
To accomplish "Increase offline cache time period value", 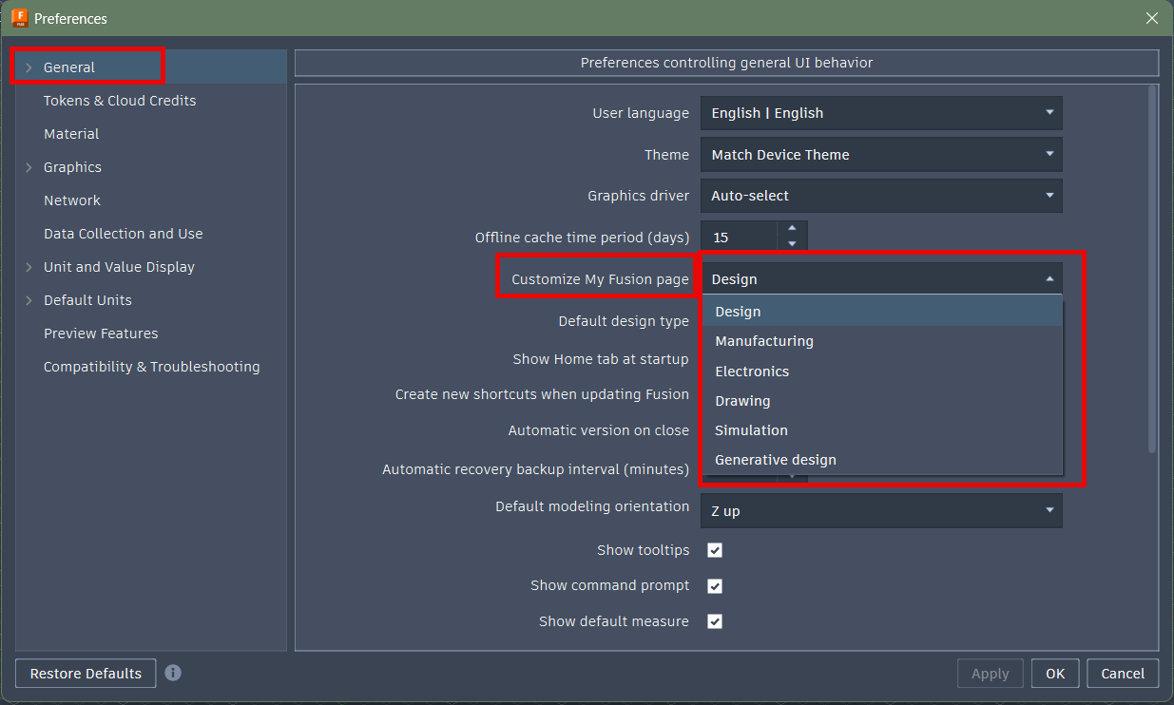I will (792, 230).
